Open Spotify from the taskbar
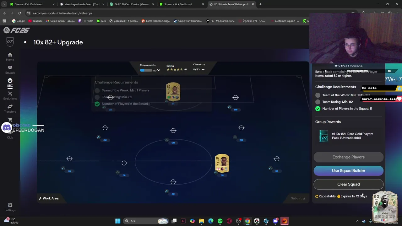402x226 pixels. 220,221
